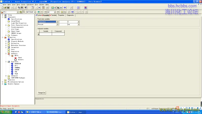
Task: Open the Data menu
Action: pos(18,5)
